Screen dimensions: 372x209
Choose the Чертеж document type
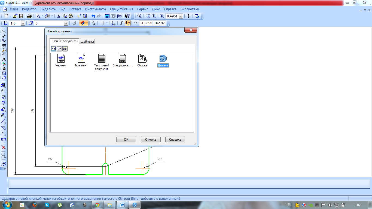click(x=61, y=60)
